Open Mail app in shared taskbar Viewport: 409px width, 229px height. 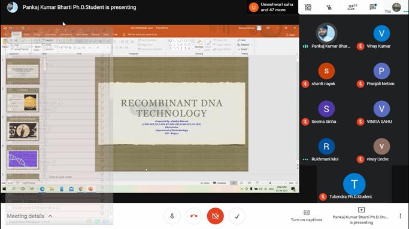tap(71, 189)
